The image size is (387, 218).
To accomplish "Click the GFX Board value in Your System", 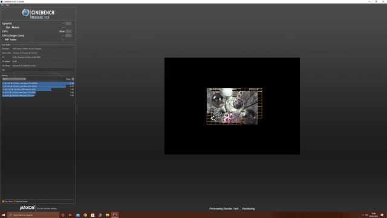I will coord(24,66).
